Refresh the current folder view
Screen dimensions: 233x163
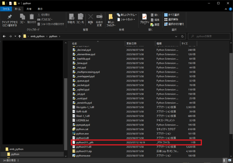coord(182,36)
